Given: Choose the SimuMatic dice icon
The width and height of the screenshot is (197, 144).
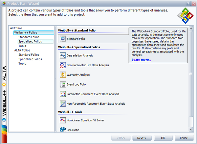Looking at the screenshot, I should coord(63,129).
